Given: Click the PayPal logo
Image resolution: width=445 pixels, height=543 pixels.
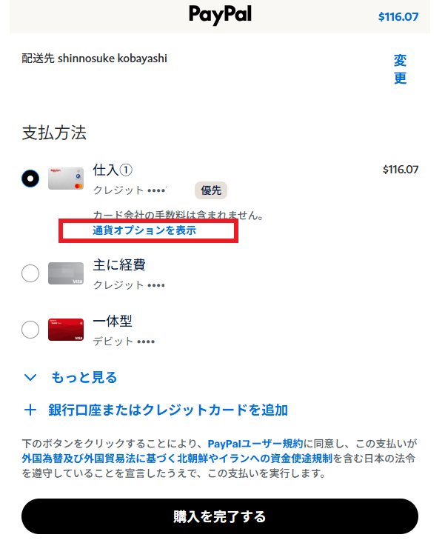Looking at the screenshot, I should (x=220, y=15).
